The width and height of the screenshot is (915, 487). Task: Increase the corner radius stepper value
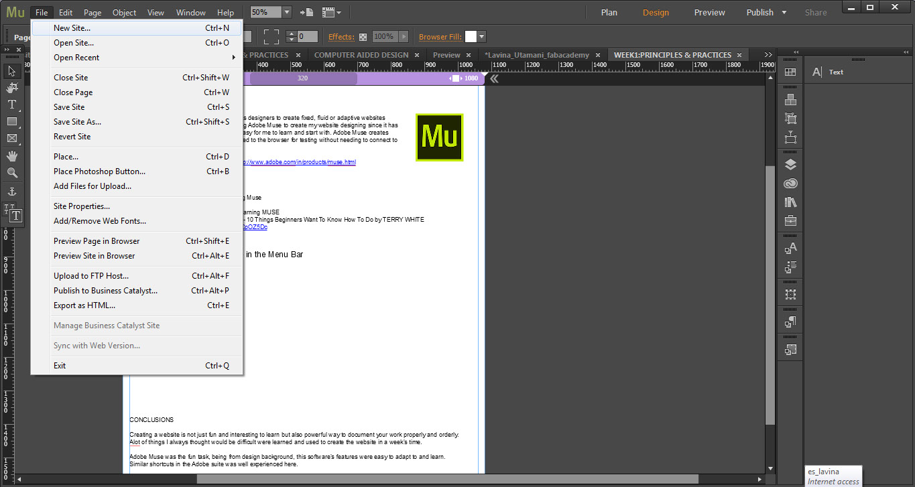(291, 33)
